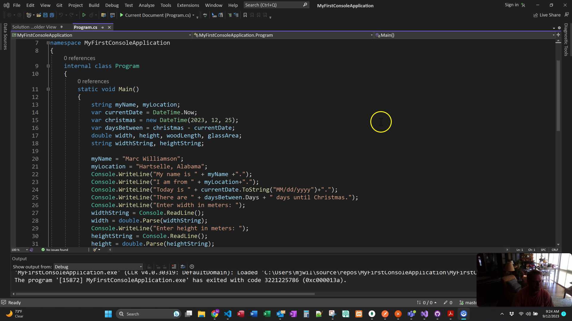Open Visual Studio Code from the taskbar
Screen dimensions: 572x321
pyautogui.click(x=228, y=314)
